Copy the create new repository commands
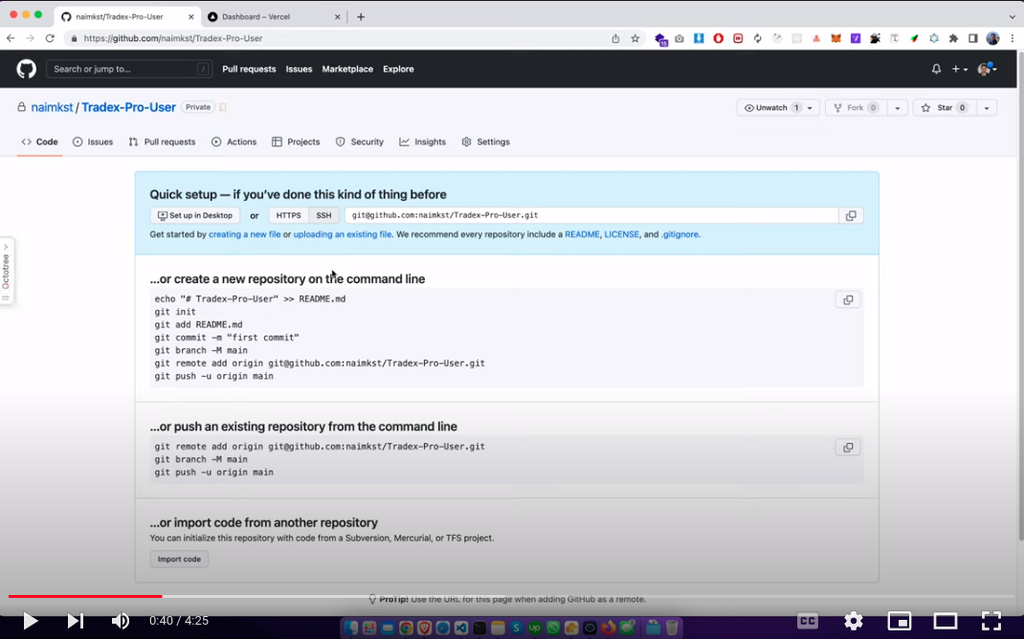This screenshot has width=1024, height=639. tap(847, 300)
